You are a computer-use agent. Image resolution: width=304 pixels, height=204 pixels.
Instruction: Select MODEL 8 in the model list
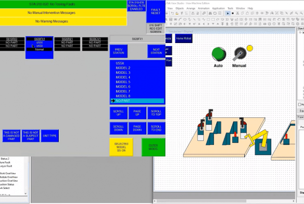(x=137, y=96)
